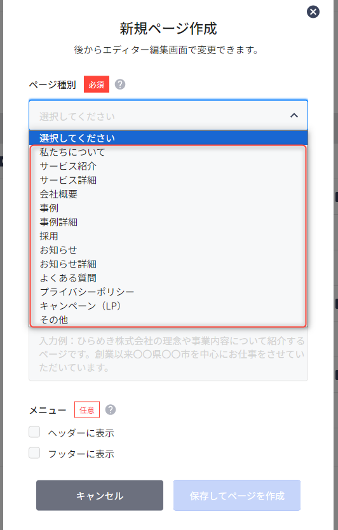The image size is (338, 530).
Task: Choose 会社概要 page type
Action: [x=168, y=194]
